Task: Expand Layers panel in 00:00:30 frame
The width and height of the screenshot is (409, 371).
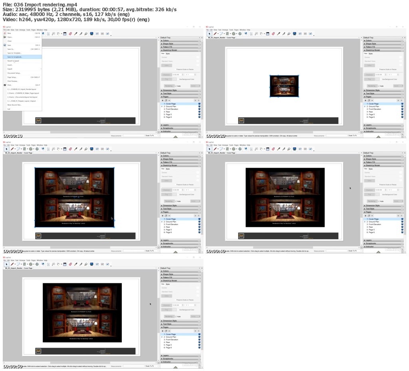Action: pos(180,240)
